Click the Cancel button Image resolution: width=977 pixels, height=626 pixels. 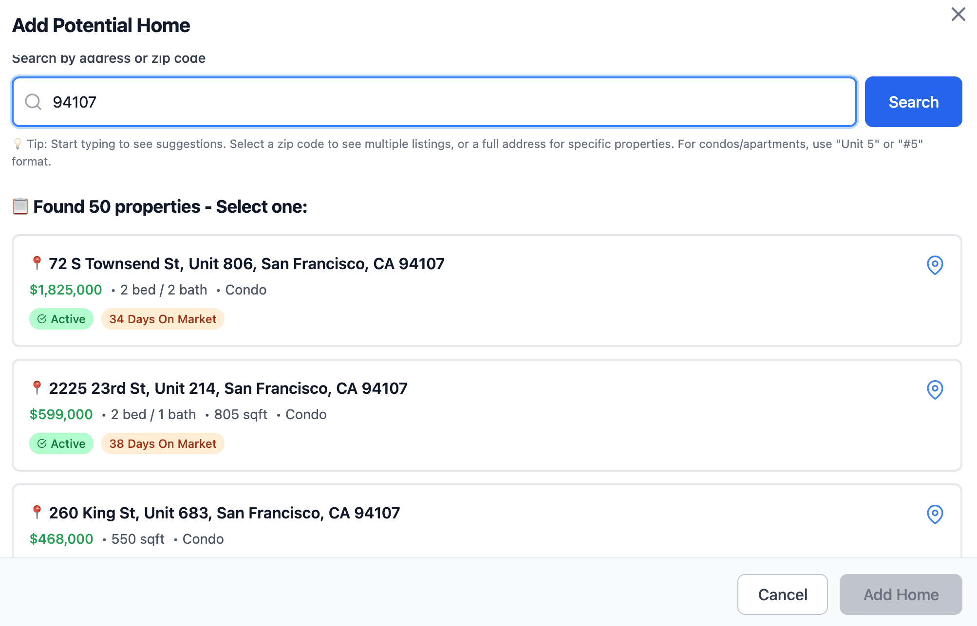[782, 594]
